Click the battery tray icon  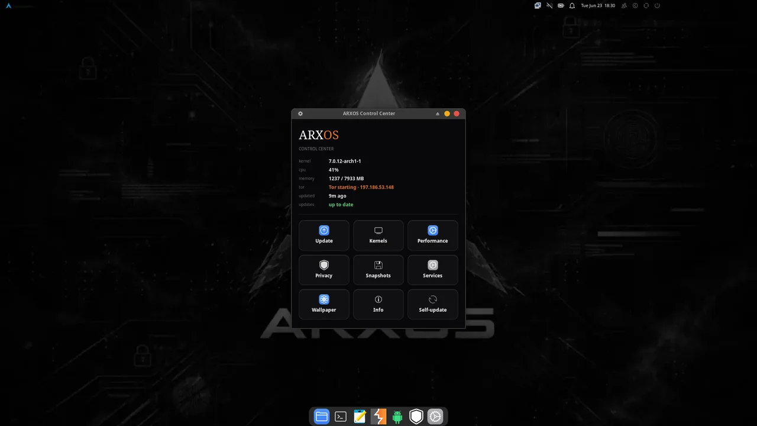[561, 5]
